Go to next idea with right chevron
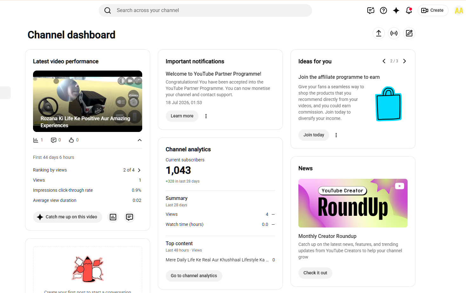466x293 pixels. coord(404,61)
